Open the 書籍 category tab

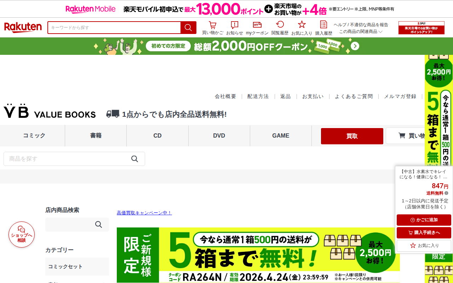point(96,135)
